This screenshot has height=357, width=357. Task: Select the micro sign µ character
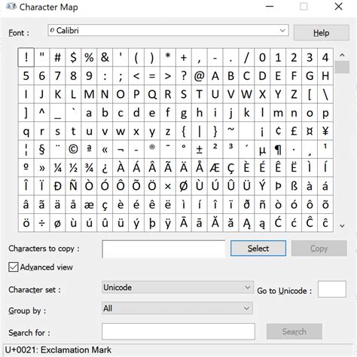click(x=262, y=149)
